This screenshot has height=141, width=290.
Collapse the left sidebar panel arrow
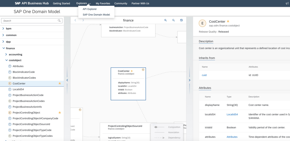coord(67,80)
